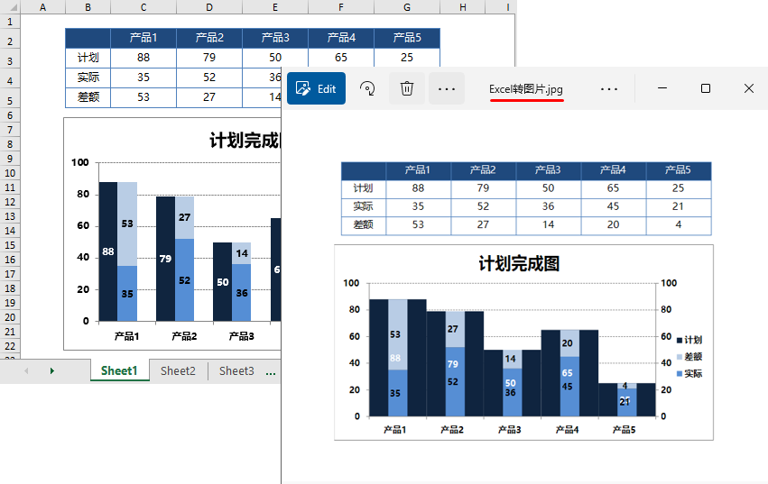Click the Excel cell header 产品2
This screenshot has height=484, width=768.
click(x=209, y=38)
